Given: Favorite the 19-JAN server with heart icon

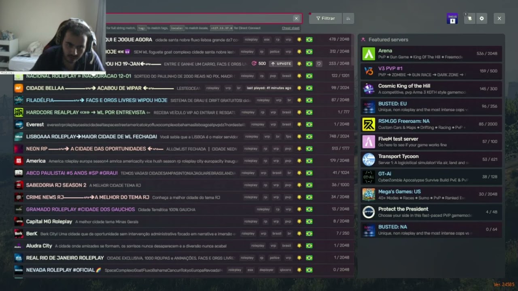Looking at the screenshot, I should 319,64.
